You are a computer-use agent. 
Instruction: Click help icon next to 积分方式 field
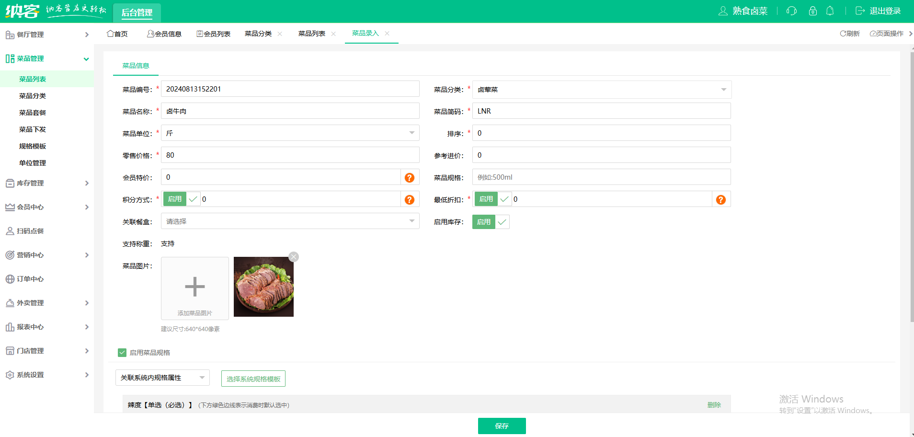click(x=410, y=200)
